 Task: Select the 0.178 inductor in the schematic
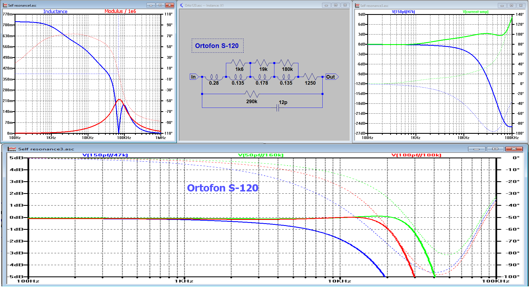[262, 77]
